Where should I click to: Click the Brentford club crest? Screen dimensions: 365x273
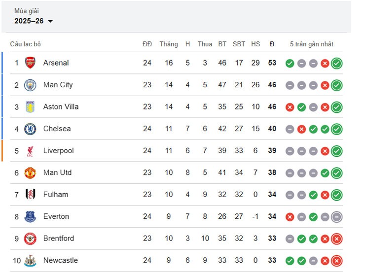click(x=30, y=239)
